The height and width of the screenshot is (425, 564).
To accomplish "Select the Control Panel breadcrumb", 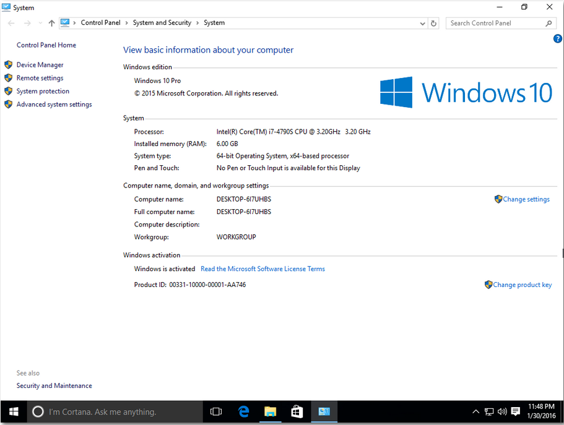I will (x=100, y=23).
